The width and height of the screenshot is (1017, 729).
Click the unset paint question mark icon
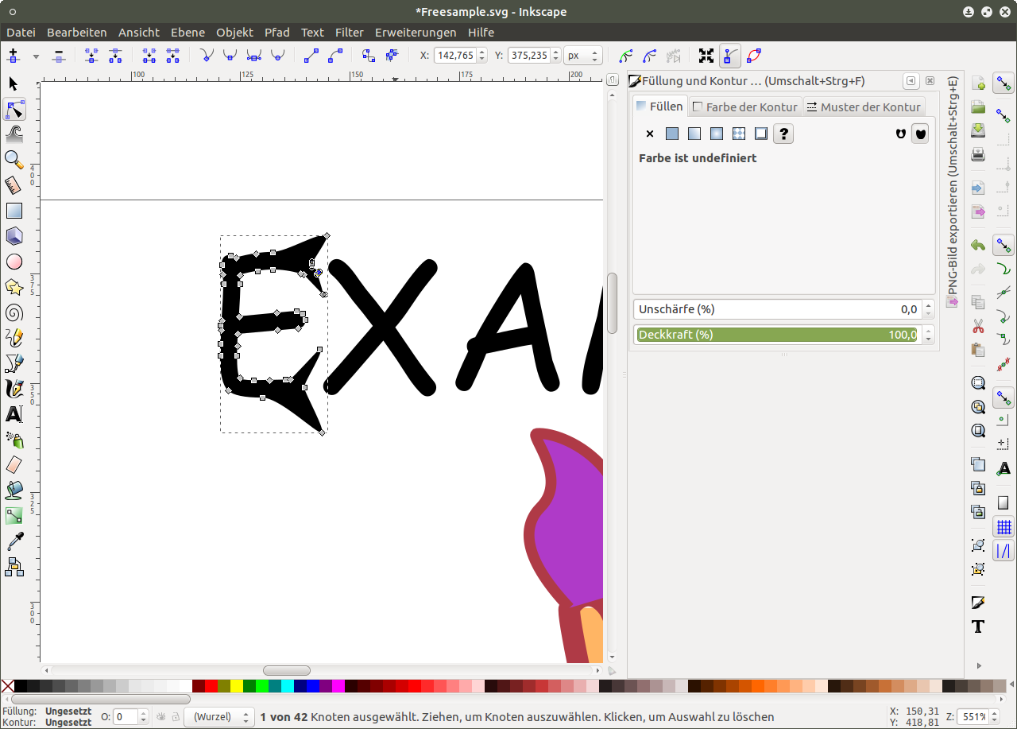click(783, 134)
